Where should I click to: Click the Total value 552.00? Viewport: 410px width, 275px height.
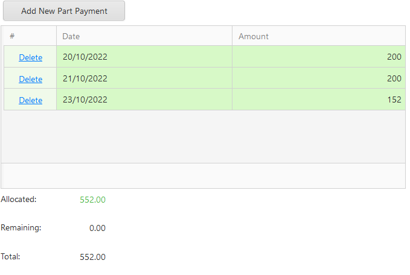point(92,257)
